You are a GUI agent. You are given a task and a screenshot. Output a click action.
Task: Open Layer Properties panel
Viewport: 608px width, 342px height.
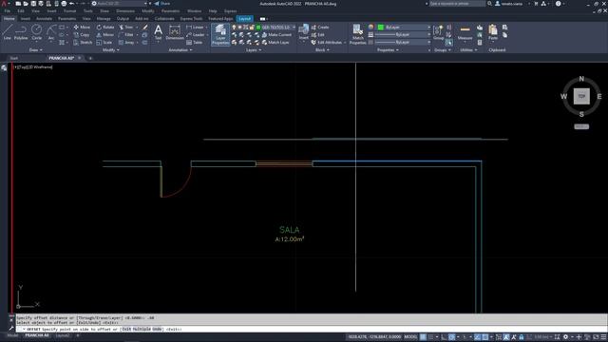click(x=220, y=34)
